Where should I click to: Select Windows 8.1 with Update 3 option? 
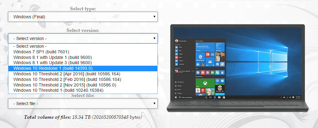(53, 63)
